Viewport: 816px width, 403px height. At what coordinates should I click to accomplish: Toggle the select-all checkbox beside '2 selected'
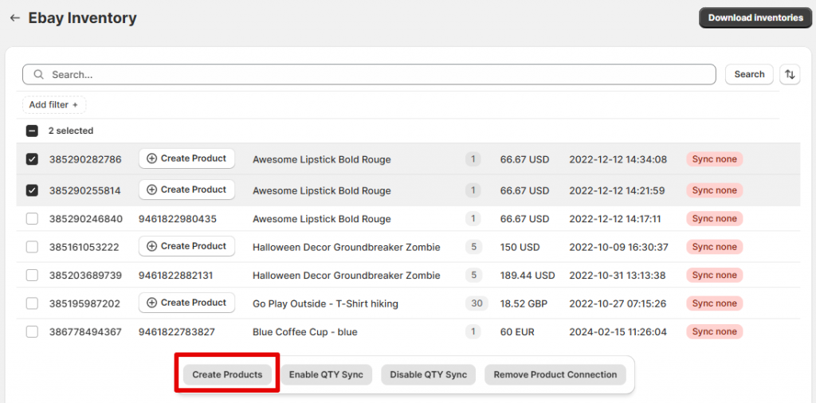pos(32,131)
